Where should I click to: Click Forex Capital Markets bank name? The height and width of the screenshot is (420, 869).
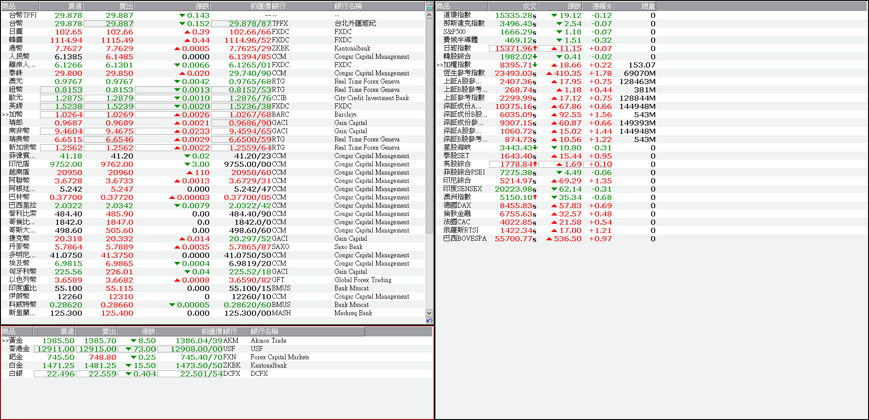coord(280,357)
